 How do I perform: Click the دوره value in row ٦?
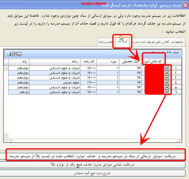pyautogui.click(x=108, y=92)
